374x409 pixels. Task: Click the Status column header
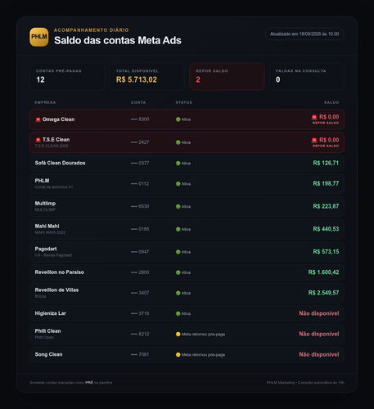tap(184, 102)
